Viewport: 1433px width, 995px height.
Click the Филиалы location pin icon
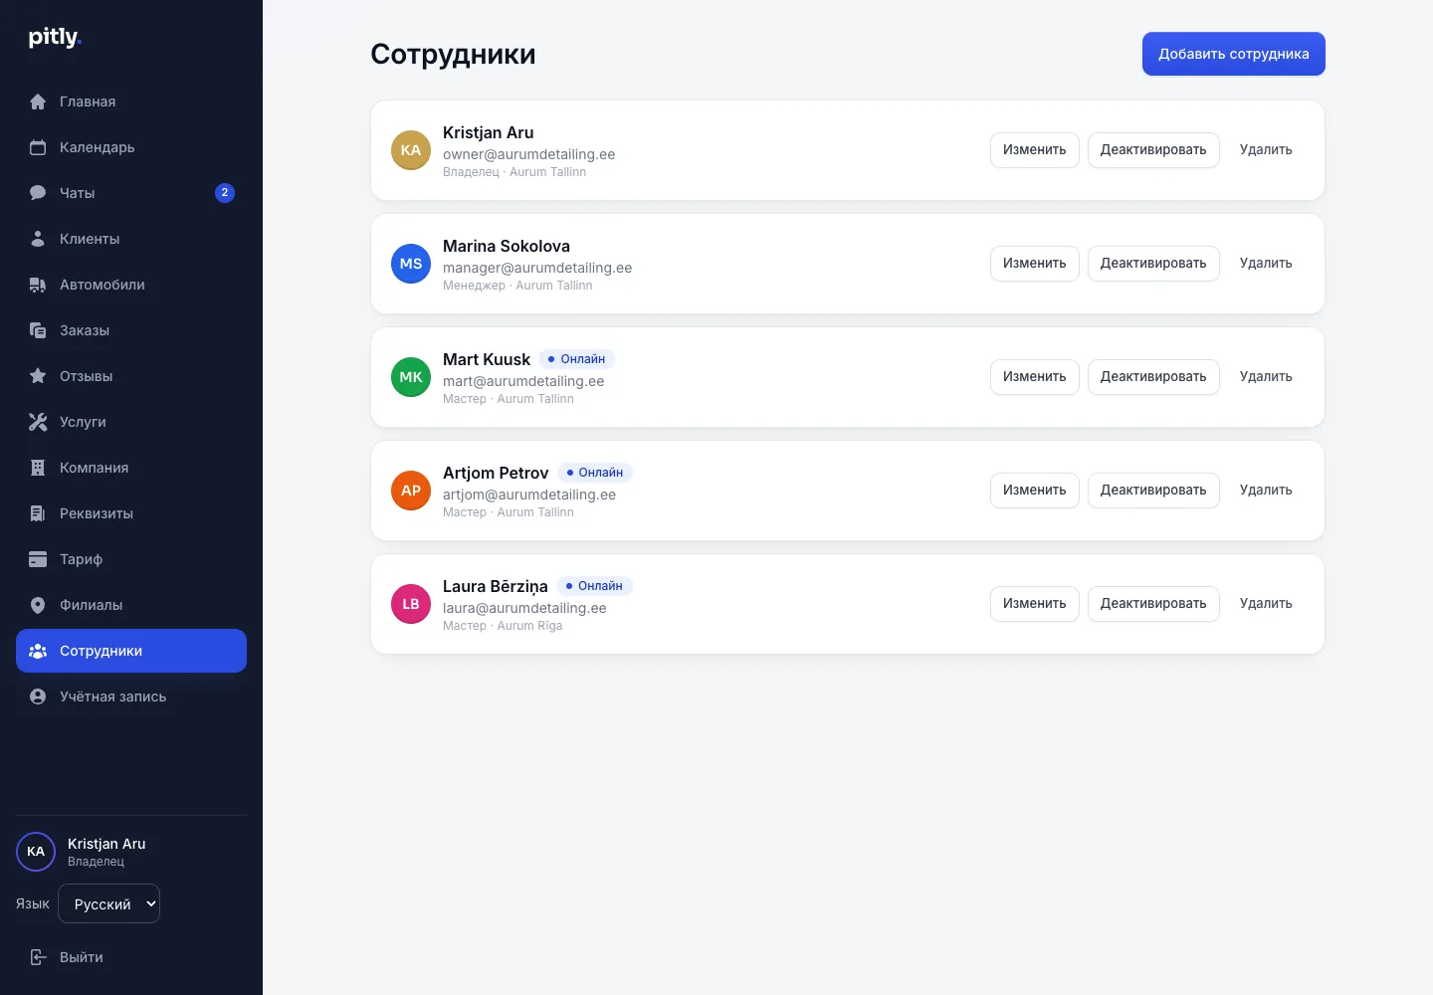point(38,605)
